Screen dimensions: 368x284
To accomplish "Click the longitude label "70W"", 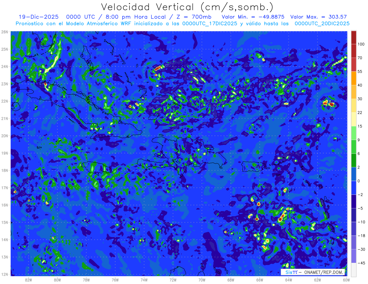I will [202, 280].
